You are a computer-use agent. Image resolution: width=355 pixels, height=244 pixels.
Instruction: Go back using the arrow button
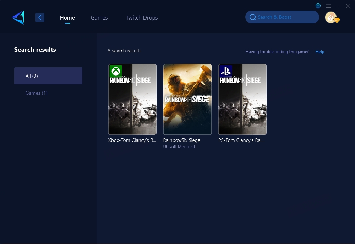40,17
